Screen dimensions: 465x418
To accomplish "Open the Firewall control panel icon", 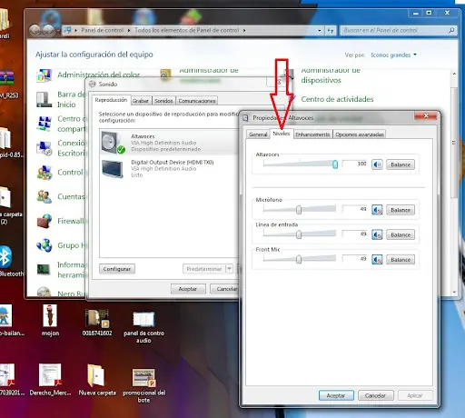I will pos(45,221).
